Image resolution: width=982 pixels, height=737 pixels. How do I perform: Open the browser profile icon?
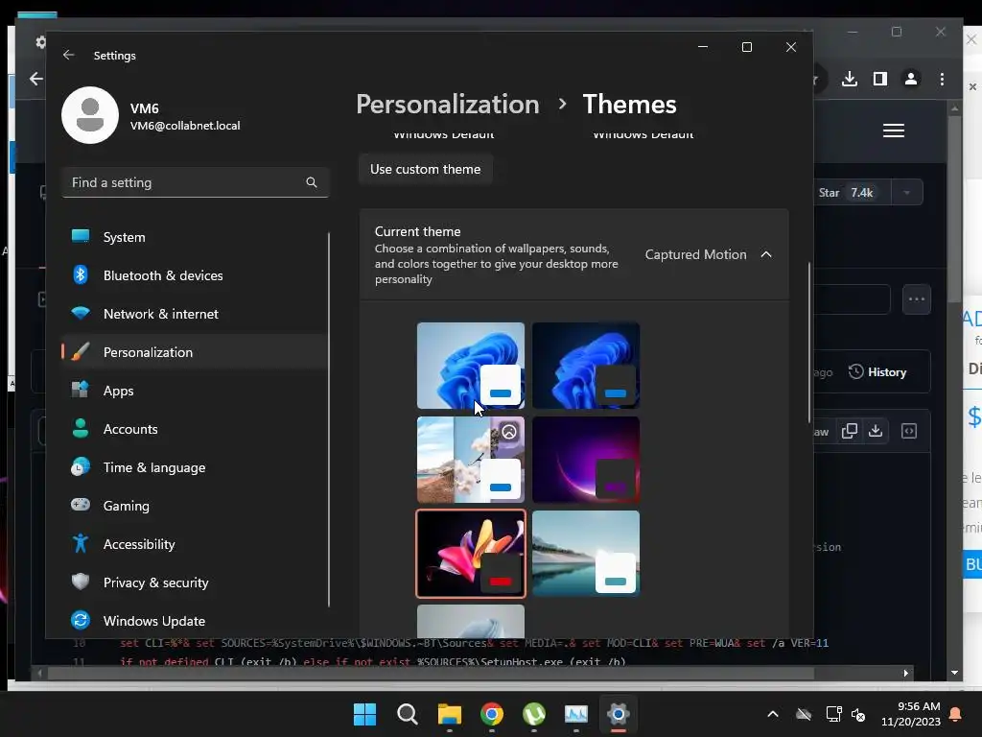click(x=911, y=79)
